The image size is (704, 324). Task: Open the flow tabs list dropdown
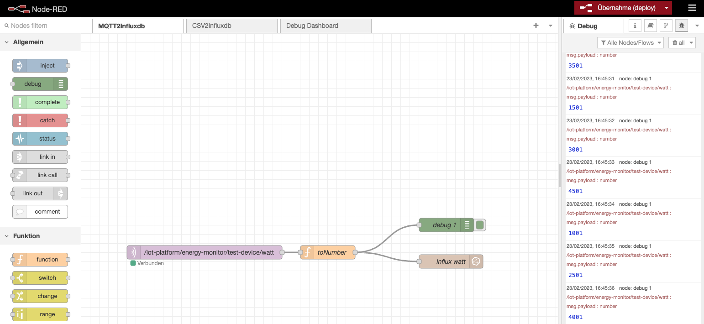click(x=550, y=26)
